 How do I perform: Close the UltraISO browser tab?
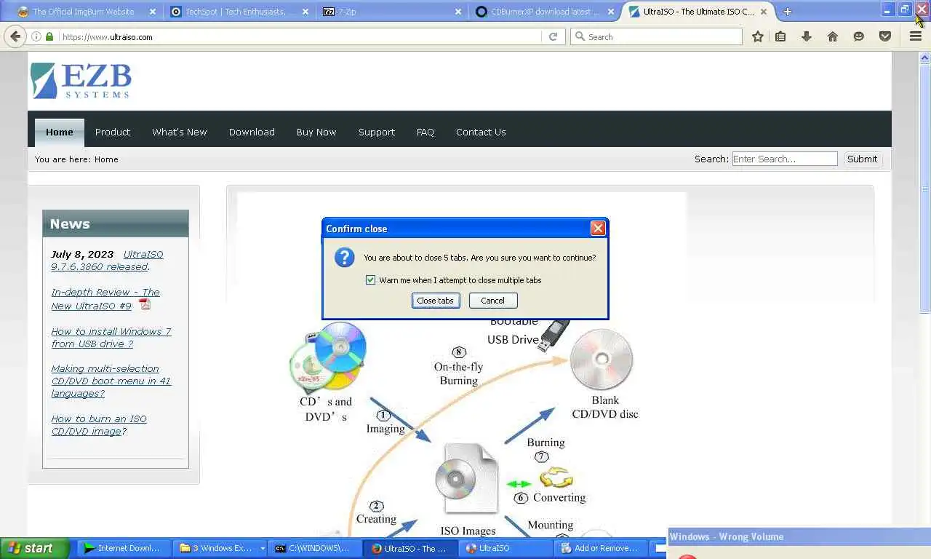coord(764,12)
